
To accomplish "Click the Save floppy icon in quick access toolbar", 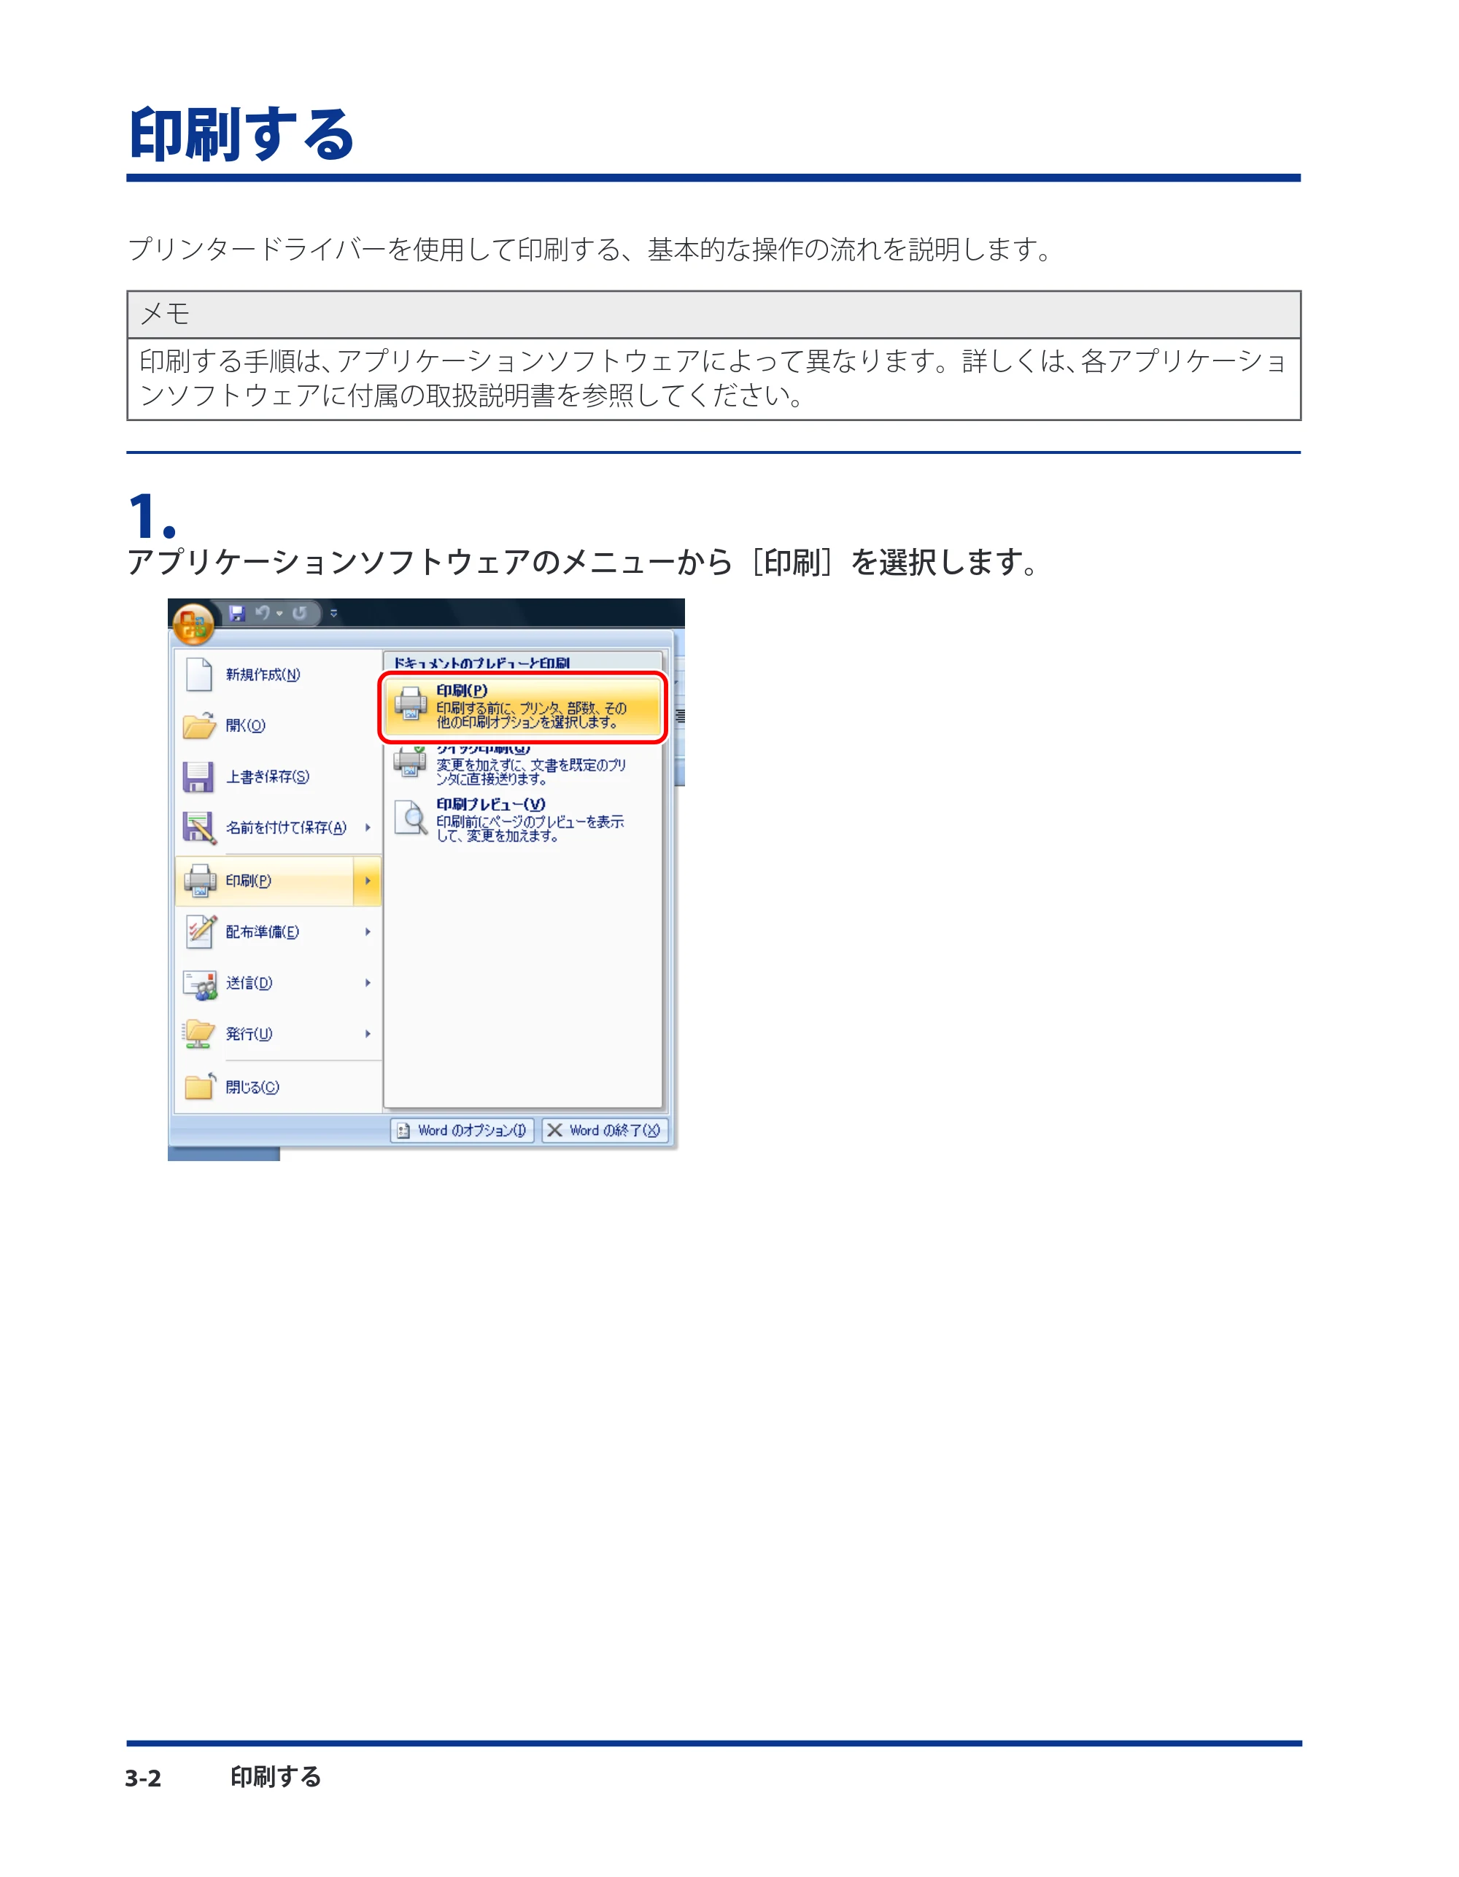I will [237, 614].
